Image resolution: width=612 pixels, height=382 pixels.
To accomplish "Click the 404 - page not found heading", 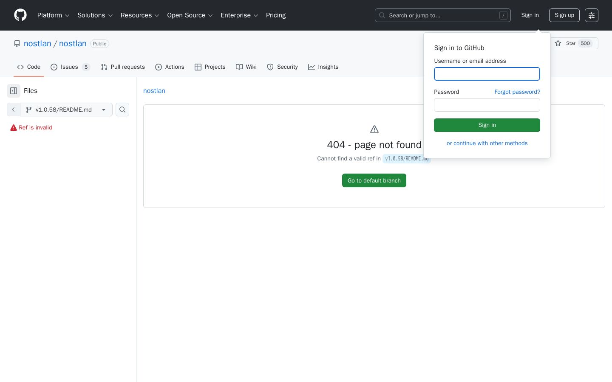I will point(374,145).
